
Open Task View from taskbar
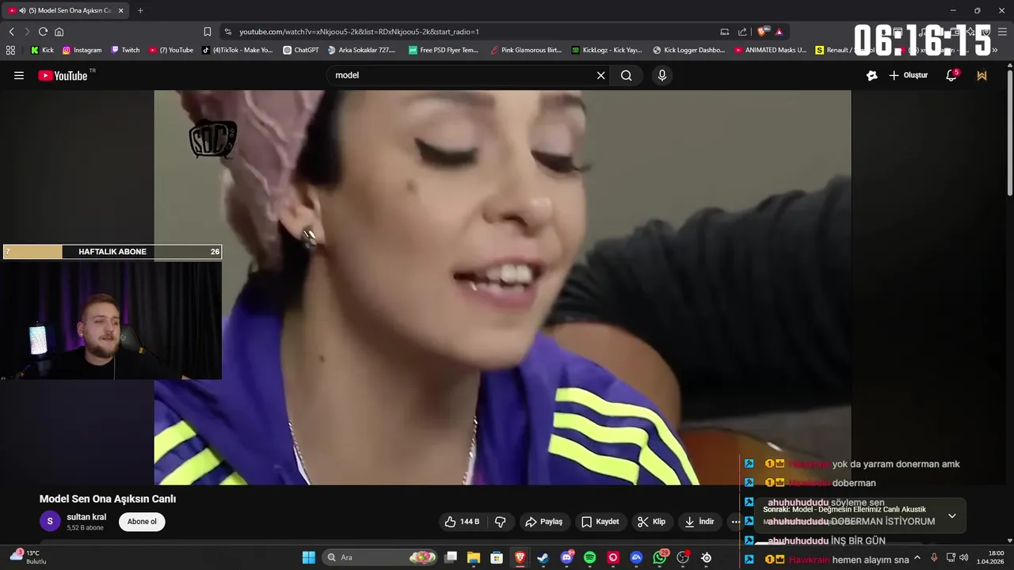(451, 557)
